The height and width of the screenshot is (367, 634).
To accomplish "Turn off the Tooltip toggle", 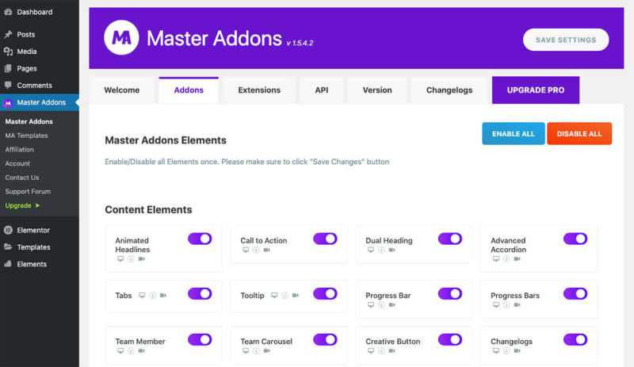I will 325,294.
